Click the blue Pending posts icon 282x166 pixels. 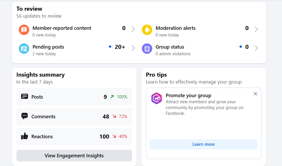coord(24,49)
